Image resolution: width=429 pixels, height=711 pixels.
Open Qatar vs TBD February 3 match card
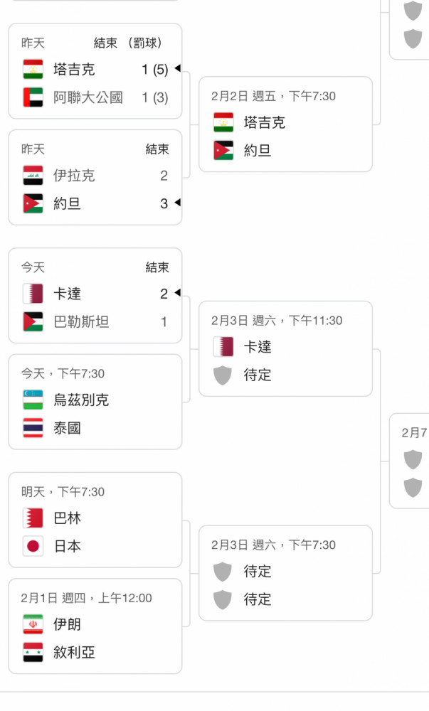[x=286, y=348]
